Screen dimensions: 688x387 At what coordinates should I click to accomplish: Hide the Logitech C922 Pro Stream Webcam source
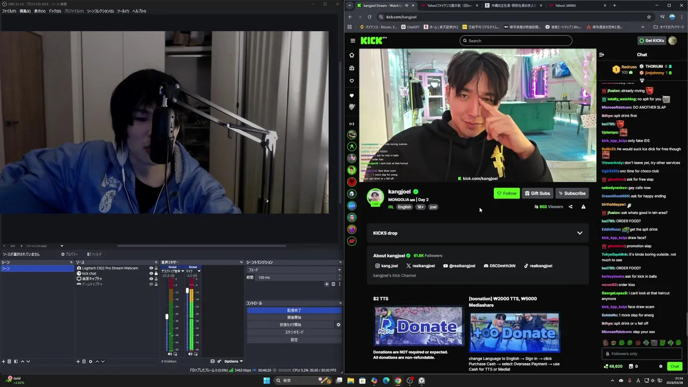pos(150,268)
